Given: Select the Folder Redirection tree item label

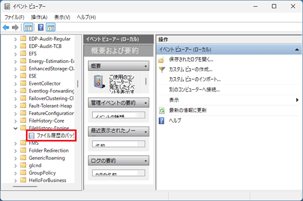Looking at the screenshot, I should (x=48, y=150).
